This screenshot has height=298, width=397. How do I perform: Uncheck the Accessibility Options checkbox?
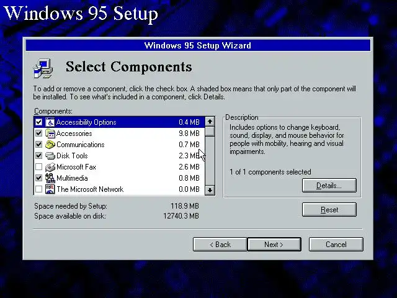(x=38, y=122)
